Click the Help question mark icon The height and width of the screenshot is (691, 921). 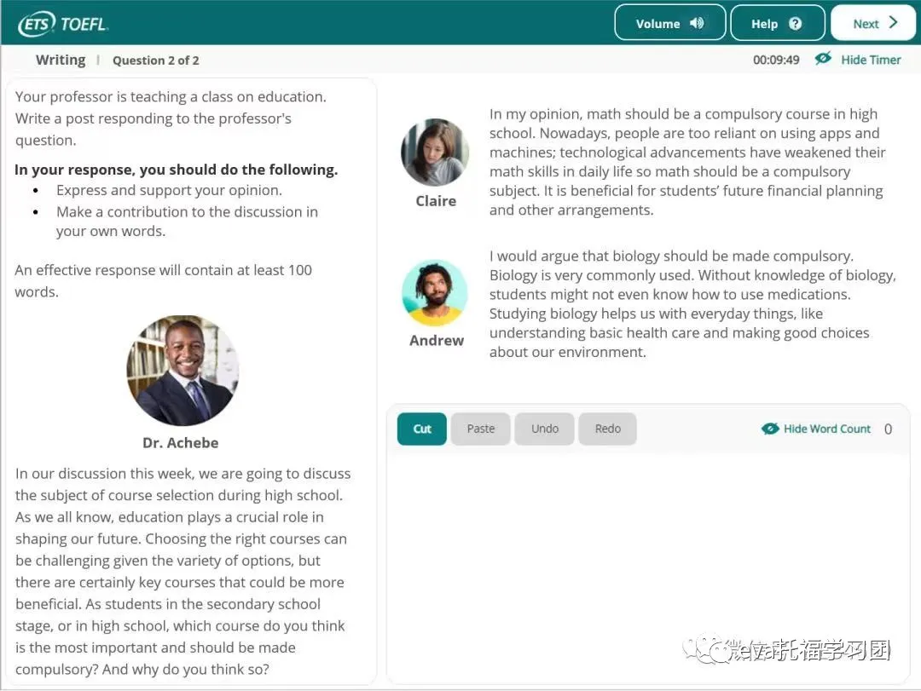pos(795,24)
